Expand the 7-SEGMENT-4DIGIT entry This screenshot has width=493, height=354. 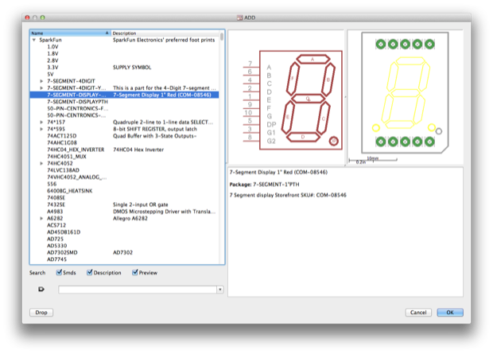[41, 81]
